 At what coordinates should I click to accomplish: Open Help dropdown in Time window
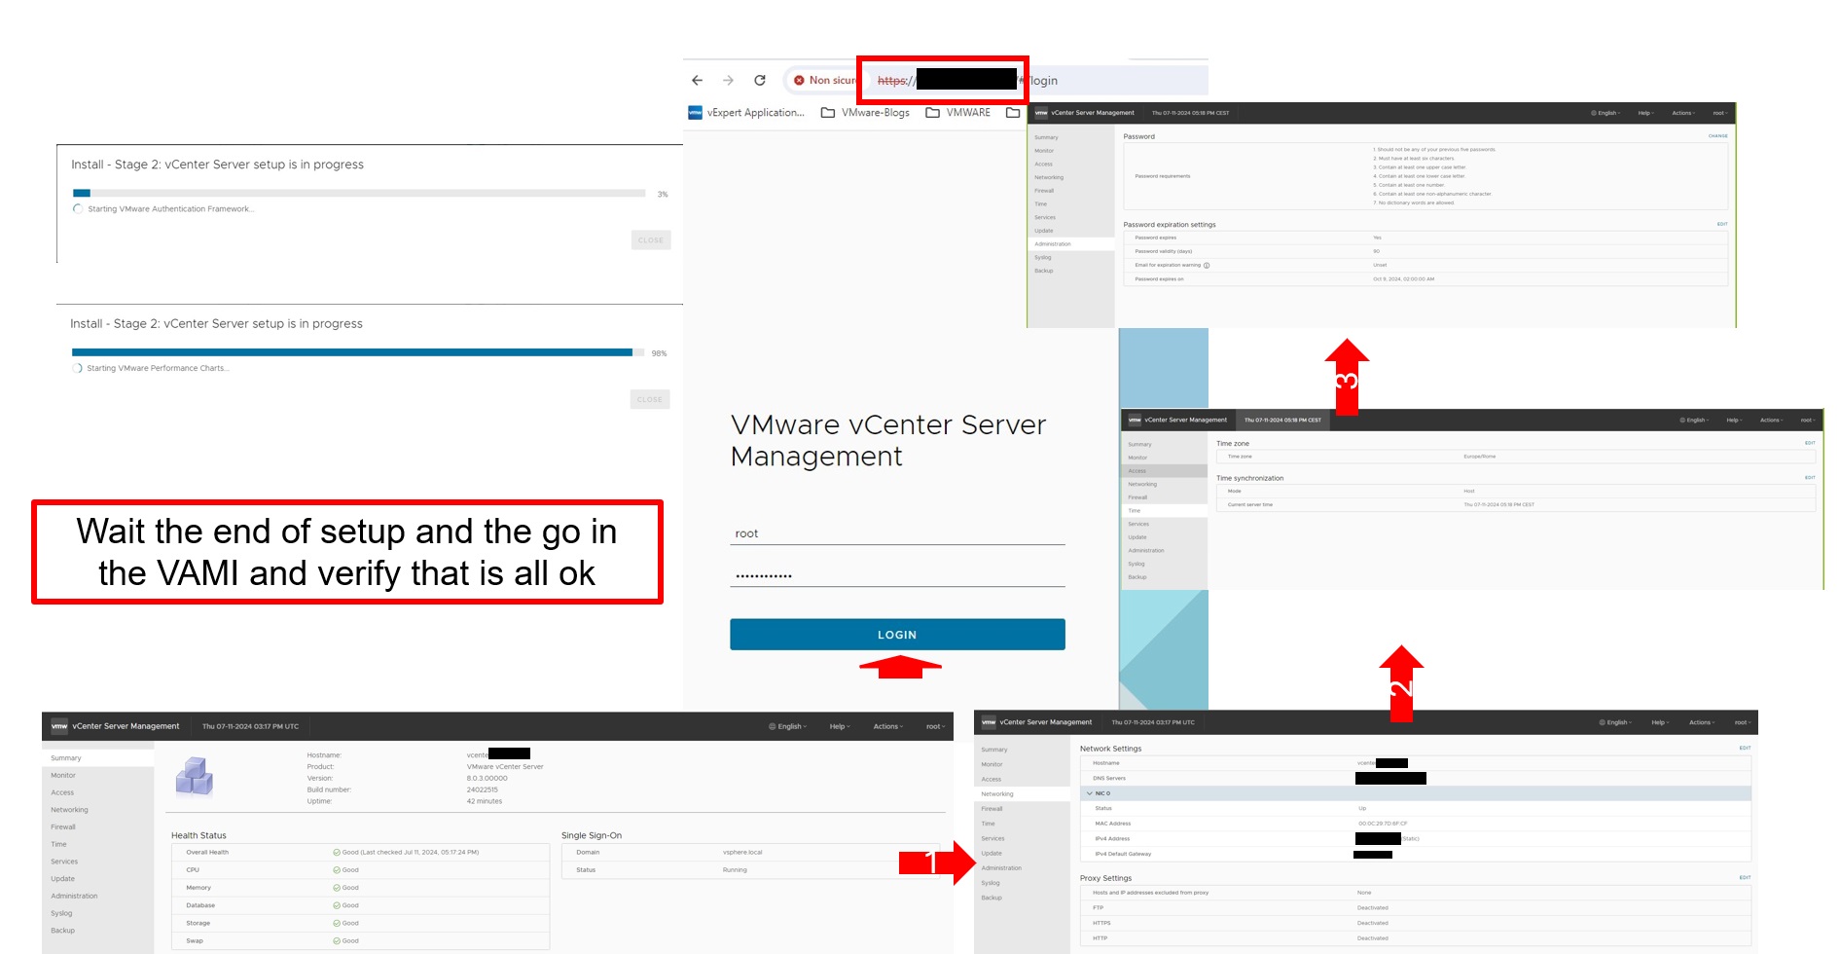coord(1735,420)
